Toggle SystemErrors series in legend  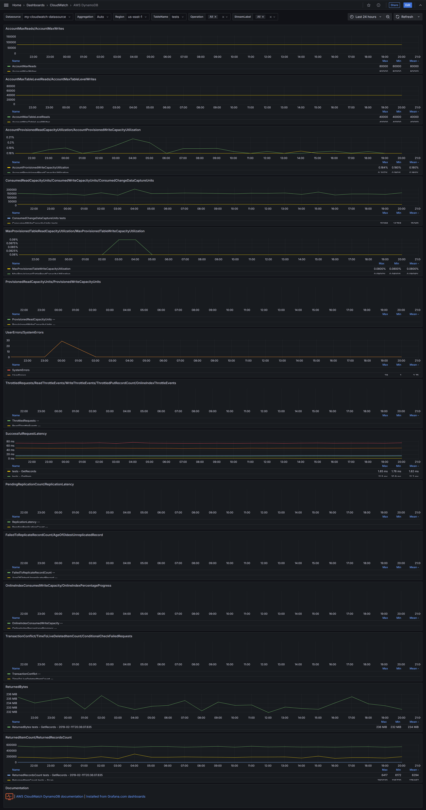(x=21, y=370)
